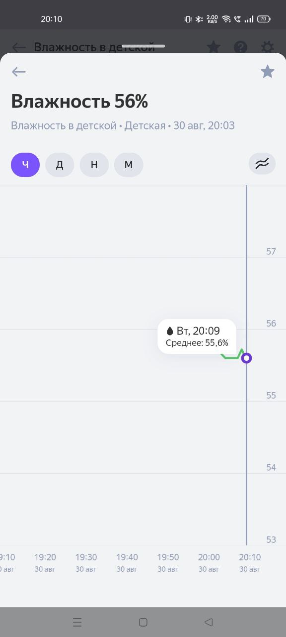Tap the purple data point on the chart
This screenshot has width=286, height=637.
[x=246, y=358]
